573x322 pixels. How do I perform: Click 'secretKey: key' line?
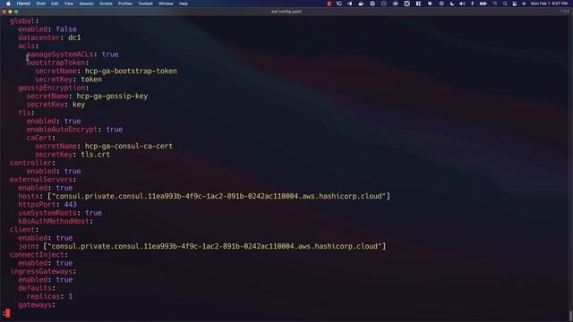point(56,105)
